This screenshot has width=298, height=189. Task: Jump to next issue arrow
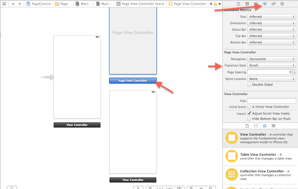click(x=220, y=4)
